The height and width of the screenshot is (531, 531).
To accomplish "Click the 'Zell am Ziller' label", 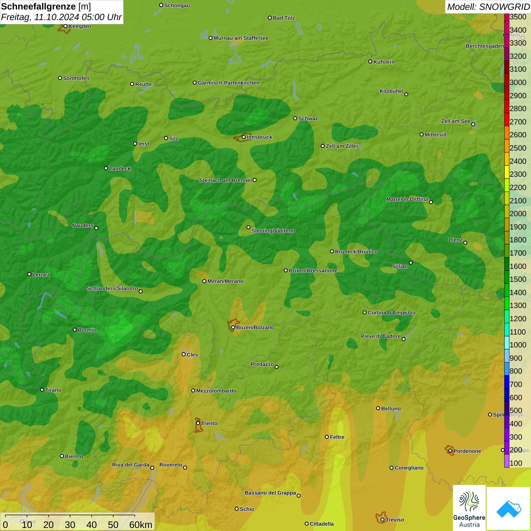I will click(342, 146).
